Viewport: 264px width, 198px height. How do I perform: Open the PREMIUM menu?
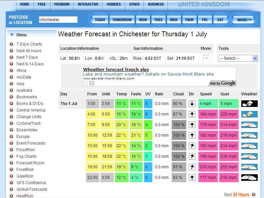click(x=62, y=4)
